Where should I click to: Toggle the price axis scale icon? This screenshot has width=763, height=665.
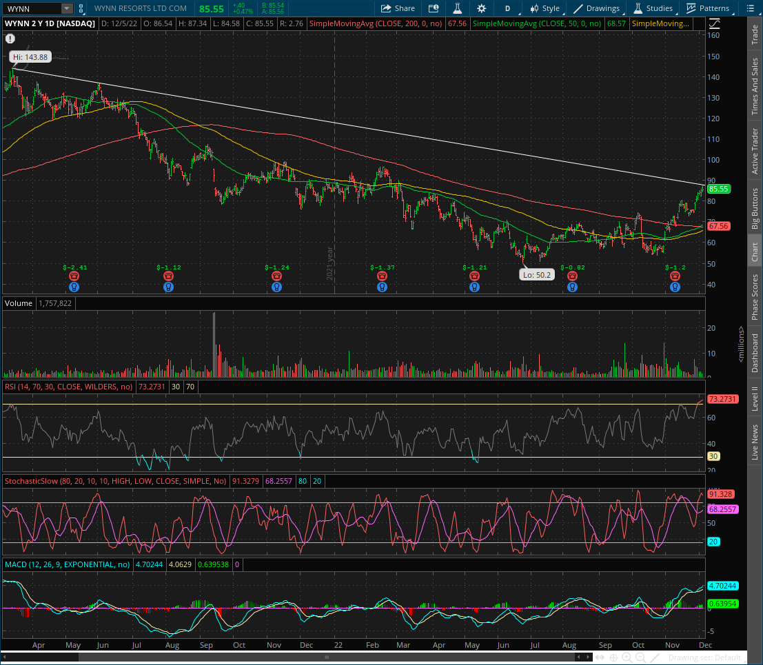point(714,23)
